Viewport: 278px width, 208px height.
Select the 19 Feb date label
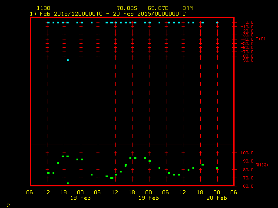coord(149,198)
